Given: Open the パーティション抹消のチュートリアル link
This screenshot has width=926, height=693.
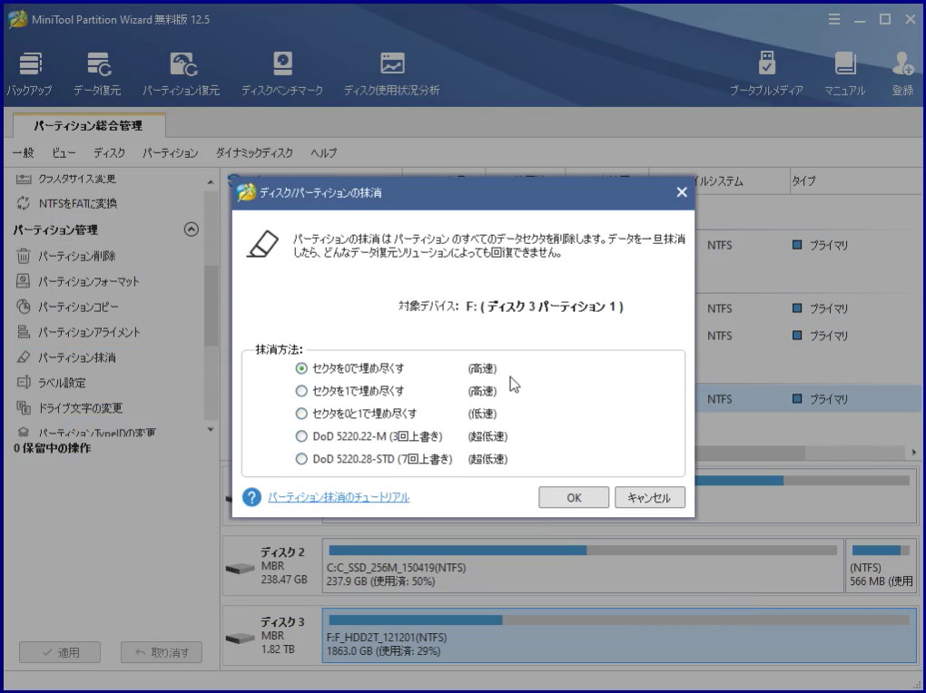Looking at the screenshot, I should pyautogui.click(x=339, y=497).
